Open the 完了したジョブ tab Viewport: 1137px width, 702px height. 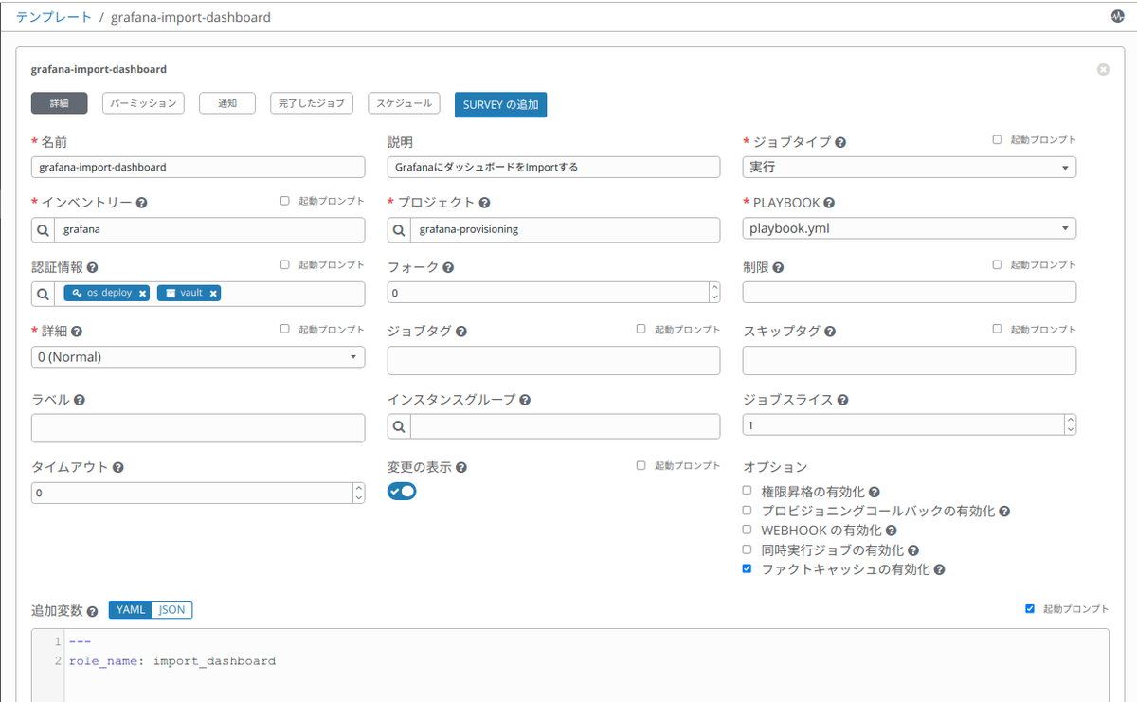pyautogui.click(x=312, y=103)
